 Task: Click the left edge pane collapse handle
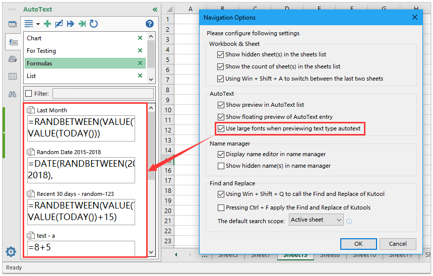tap(4, 133)
